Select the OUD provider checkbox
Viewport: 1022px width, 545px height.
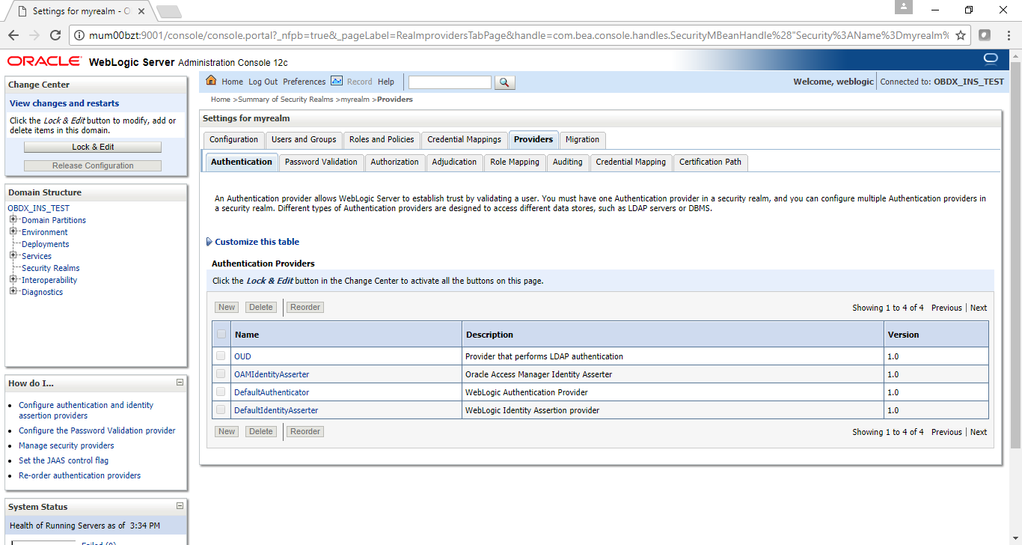click(221, 356)
